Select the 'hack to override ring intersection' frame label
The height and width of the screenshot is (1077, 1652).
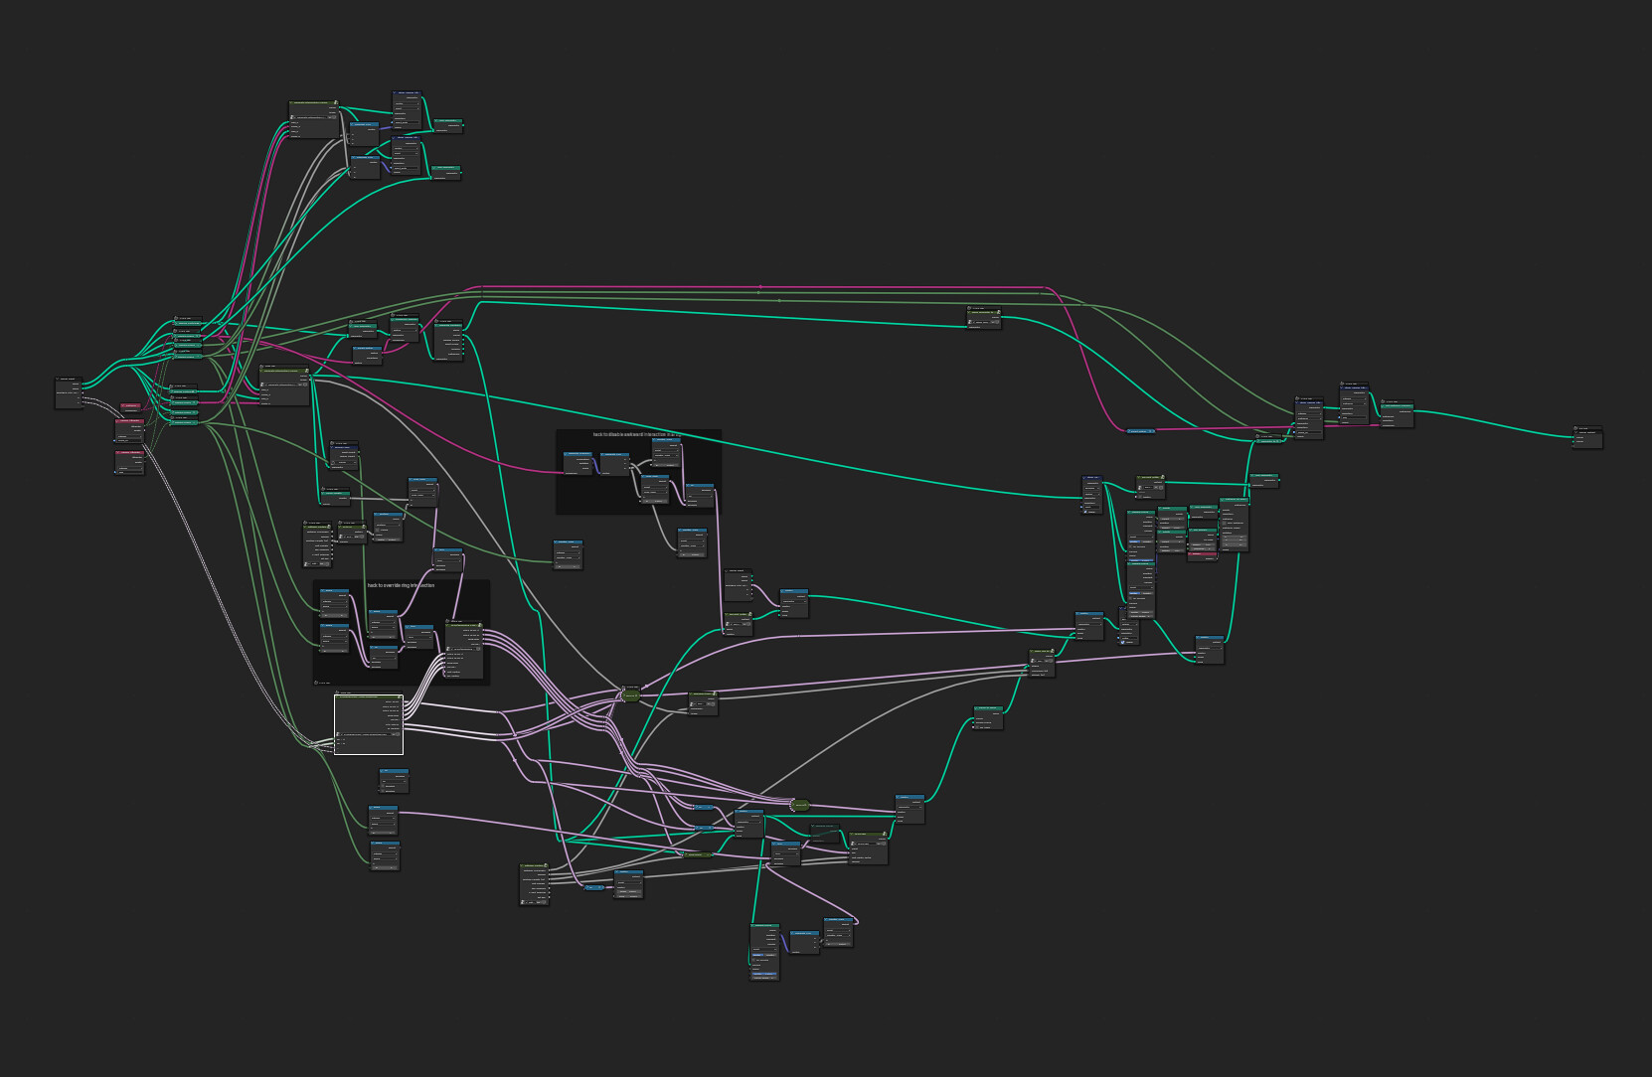pyautogui.click(x=401, y=585)
